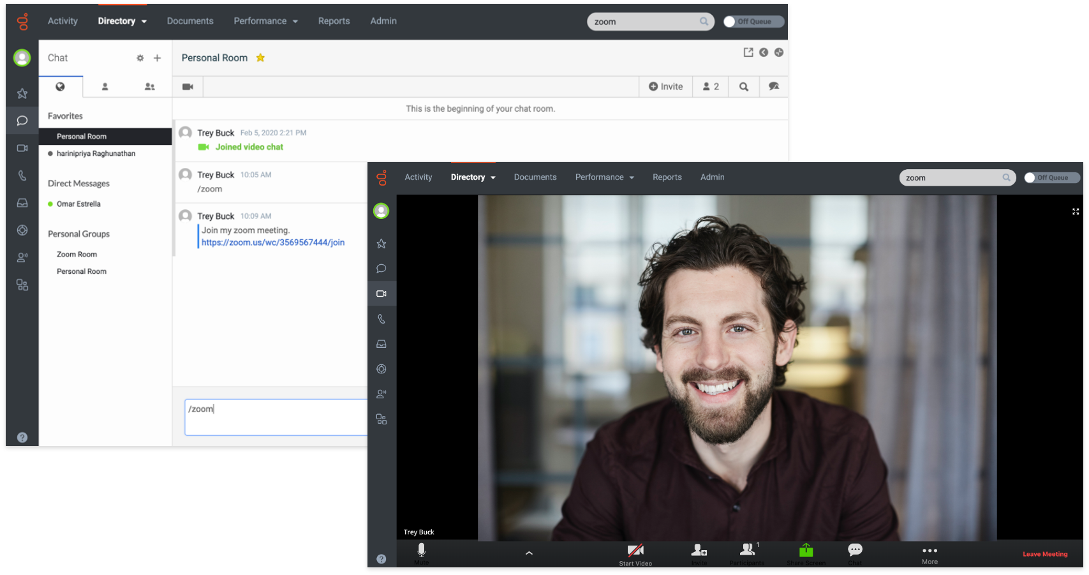This screenshot has width=1089, height=575.
Task: Open Admin menu in front window
Action: coord(713,177)
